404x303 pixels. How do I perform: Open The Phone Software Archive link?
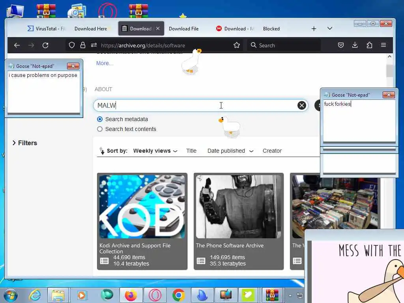230,245
